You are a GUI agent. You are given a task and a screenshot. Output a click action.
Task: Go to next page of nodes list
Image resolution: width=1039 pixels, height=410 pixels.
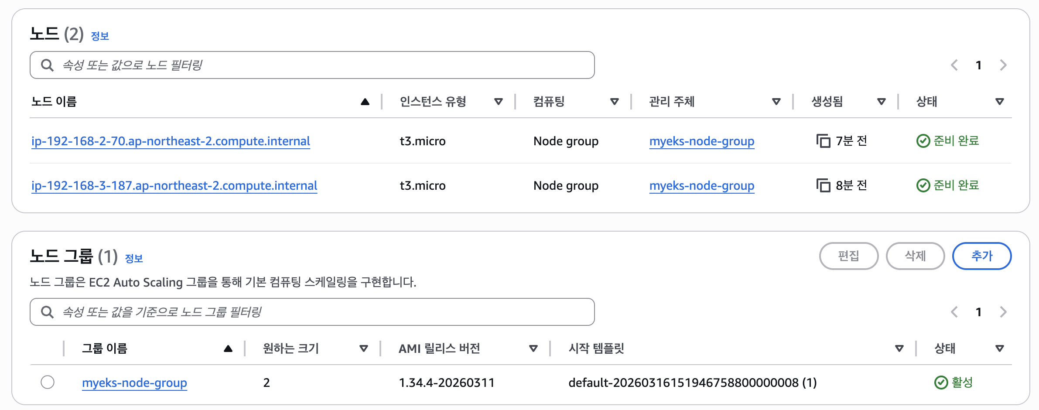tap(1003, 65)
